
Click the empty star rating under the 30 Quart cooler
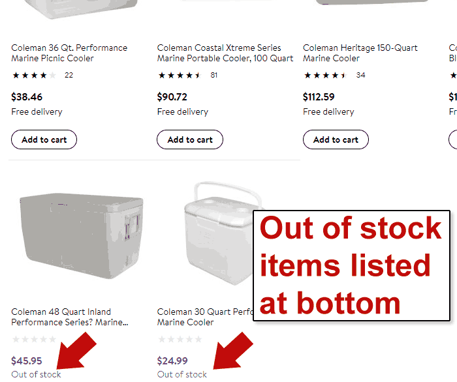click(x=180, y=340)
